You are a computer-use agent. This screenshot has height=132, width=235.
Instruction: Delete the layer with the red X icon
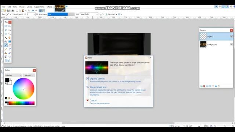(x=204, y=86)
